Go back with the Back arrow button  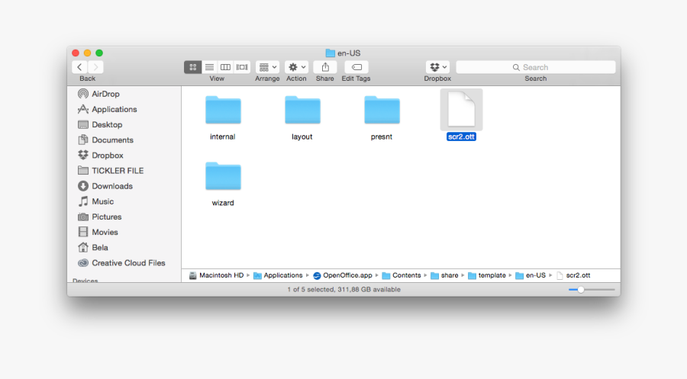click(79, 67)
